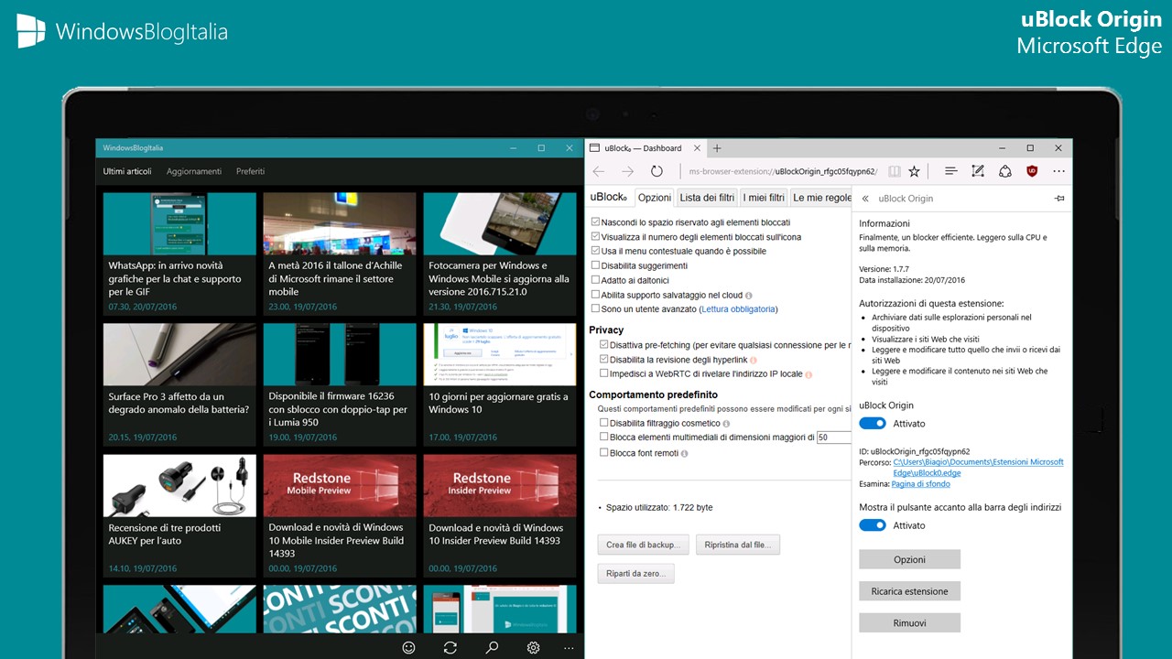Screen dimensions: 1172x659
Task: Toggle Mostra il pulsante accanto alla barra
Action: point(873,525)
